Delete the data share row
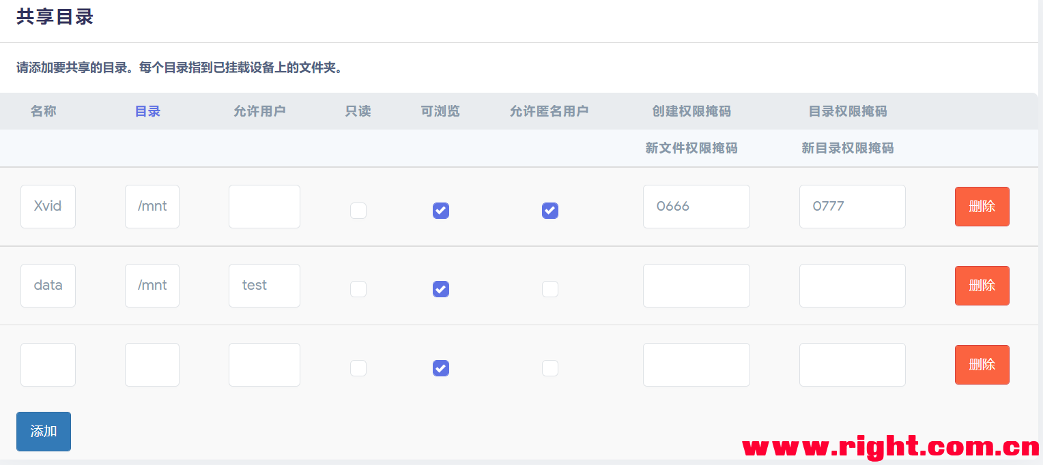 [982, 286]
